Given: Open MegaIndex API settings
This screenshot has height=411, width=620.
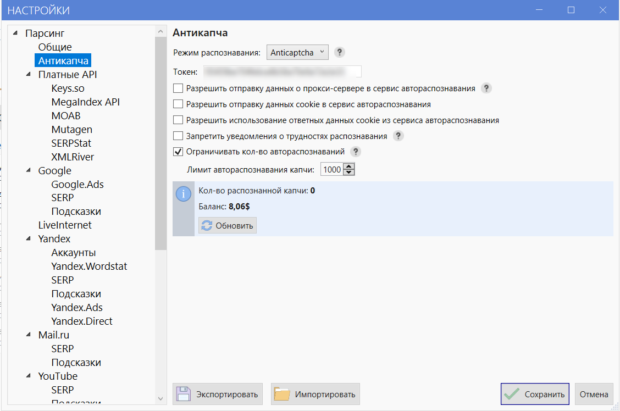Looking at the screenshot, I should [x=85, y=102].
